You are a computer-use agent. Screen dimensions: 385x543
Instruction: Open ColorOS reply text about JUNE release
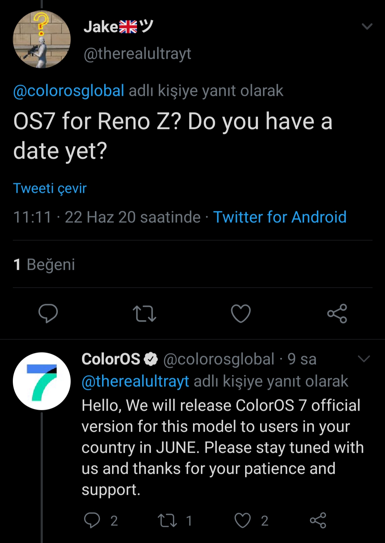221,447
